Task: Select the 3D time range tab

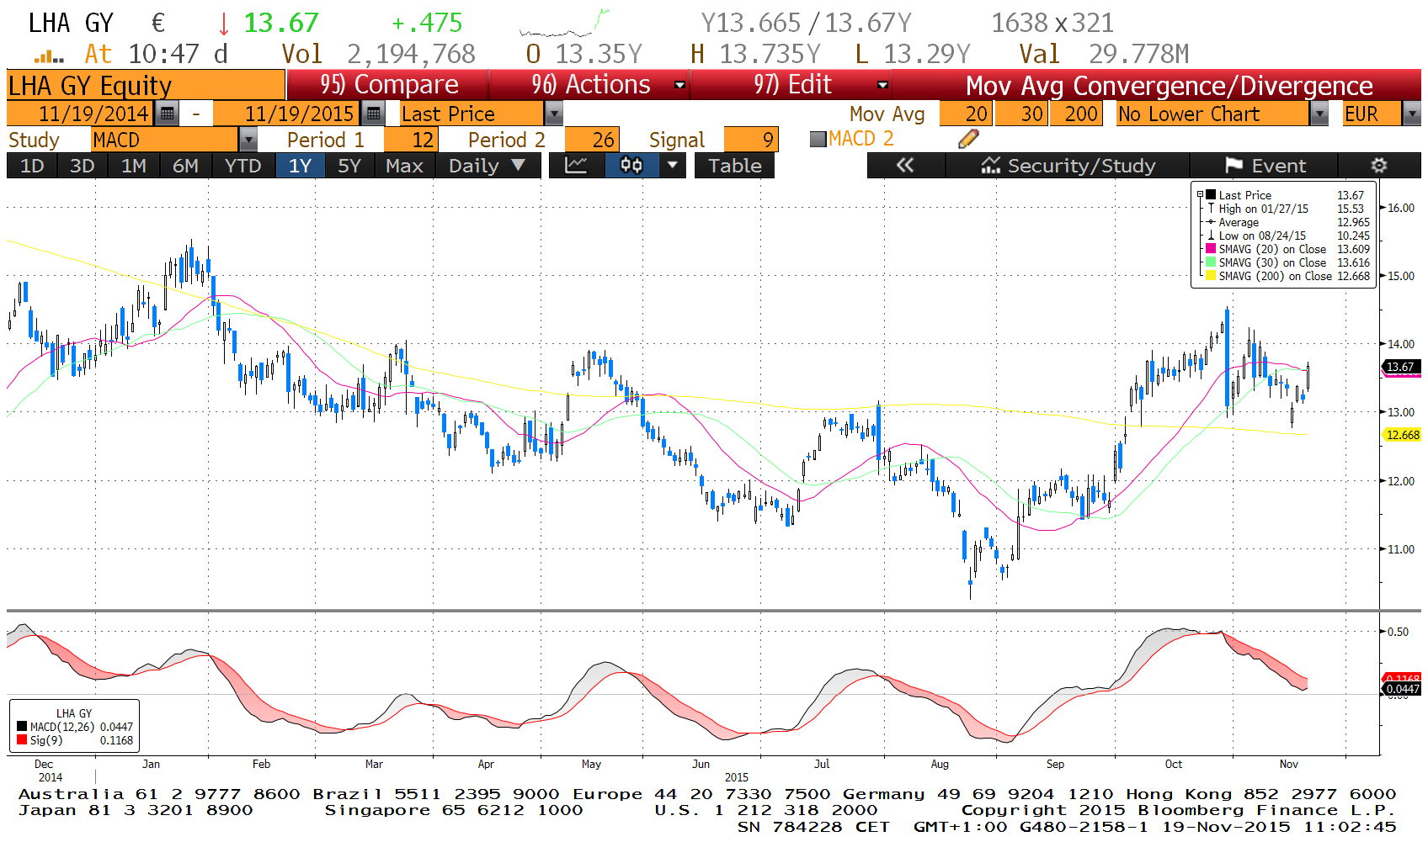Action: tap(83, 166)
